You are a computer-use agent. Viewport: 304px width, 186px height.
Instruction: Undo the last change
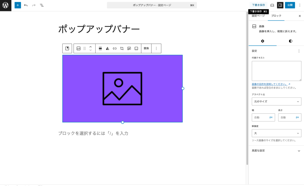26,5
